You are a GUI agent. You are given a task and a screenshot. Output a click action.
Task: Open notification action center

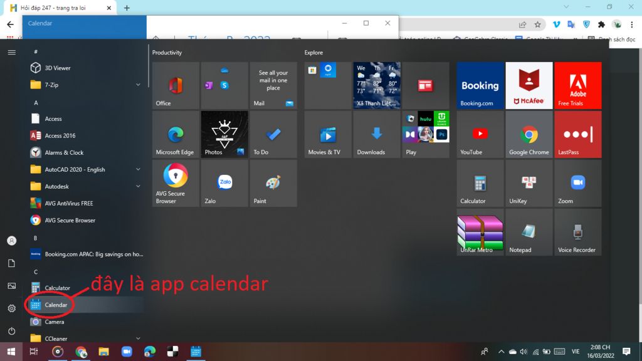point(626,352)
